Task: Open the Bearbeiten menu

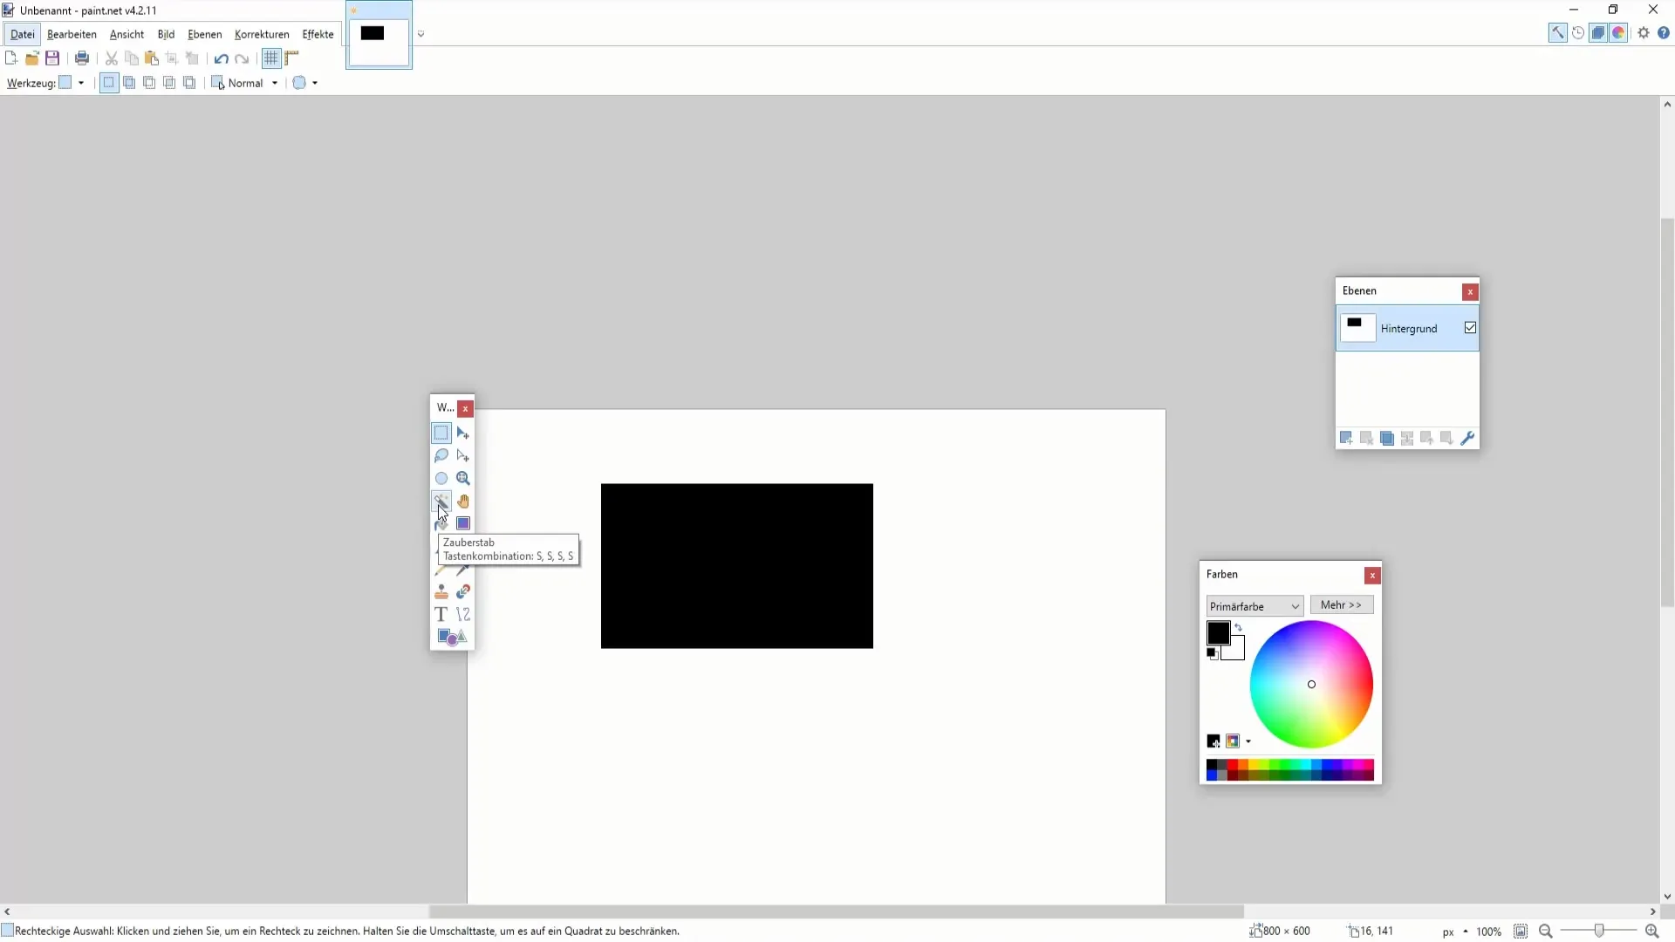Action: coord(70,33)
